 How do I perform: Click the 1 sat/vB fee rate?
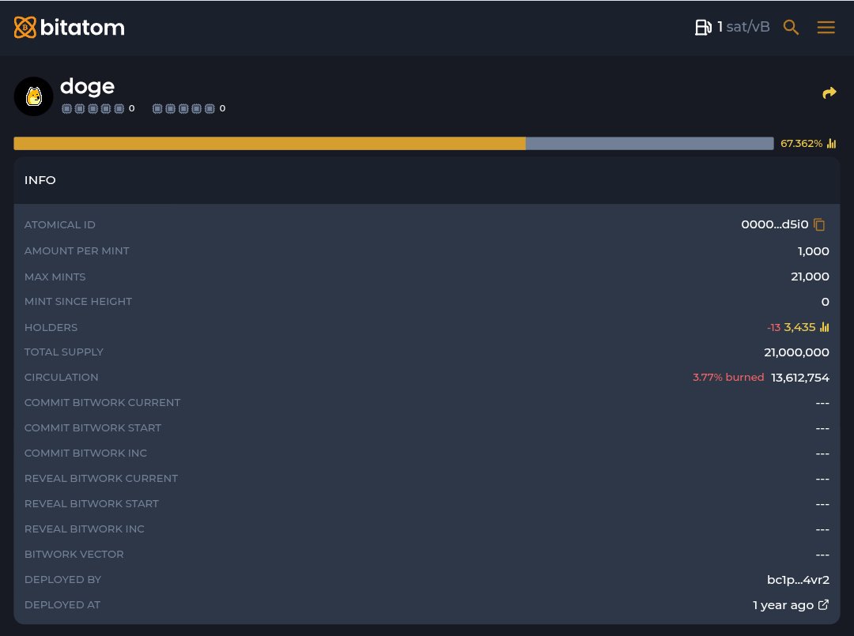click(743, 27)
